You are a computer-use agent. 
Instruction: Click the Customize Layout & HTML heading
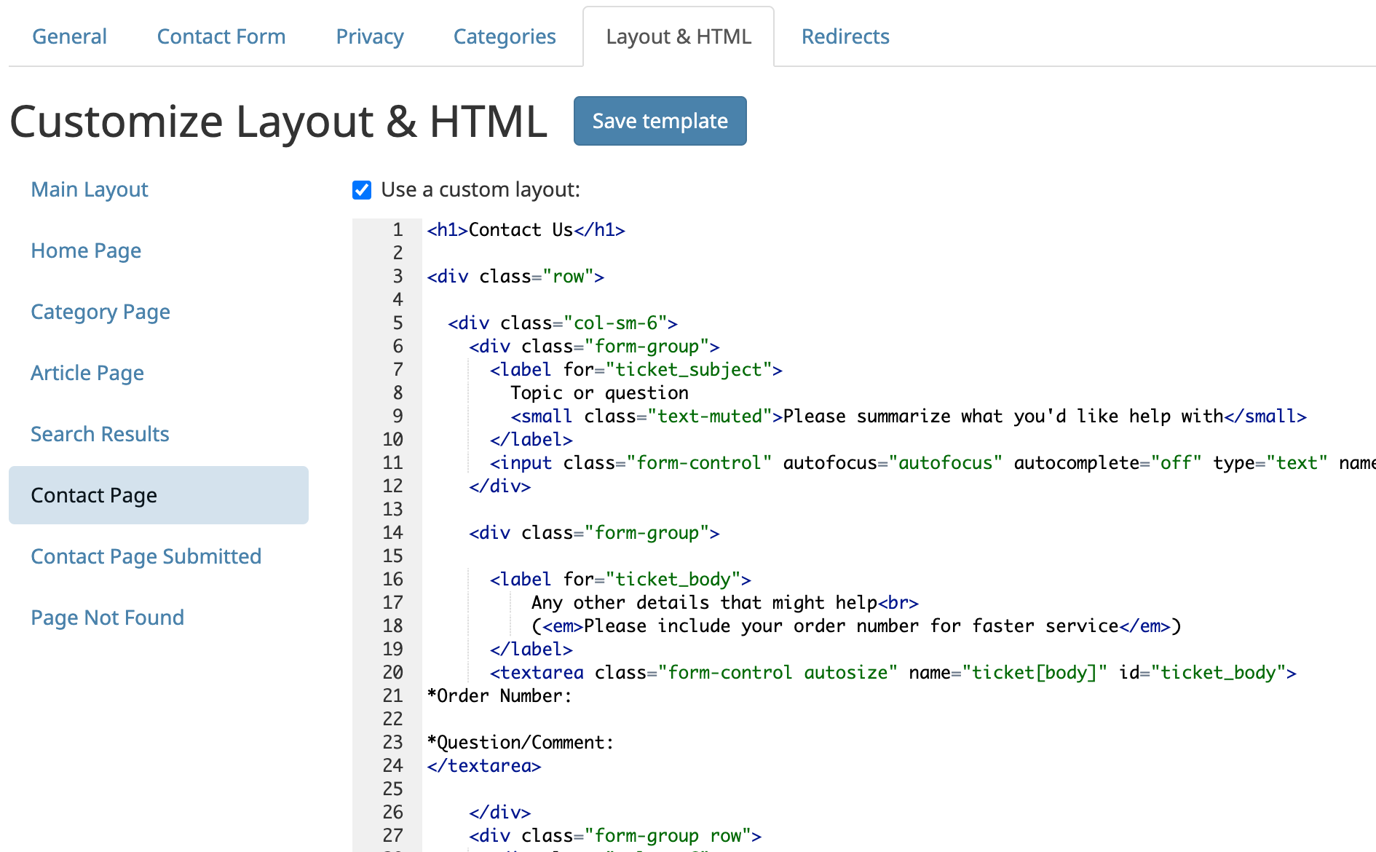point(279,121)
